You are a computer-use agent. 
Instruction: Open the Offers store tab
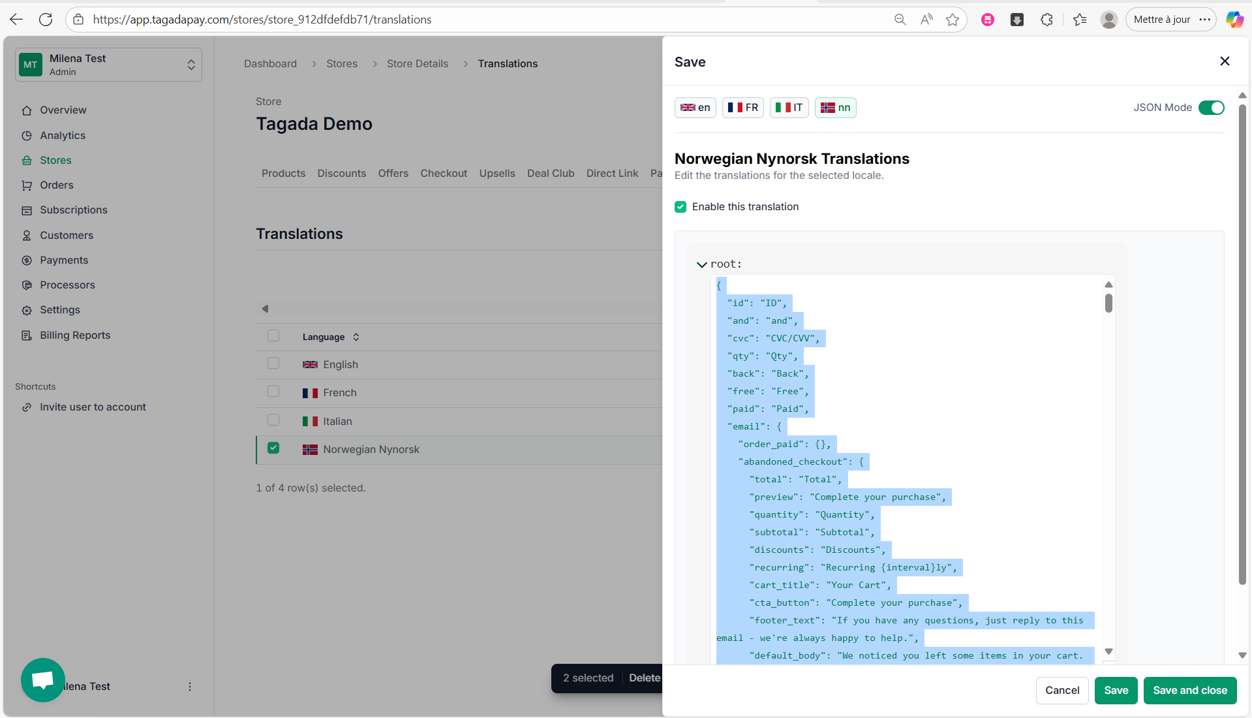point(393,174)
